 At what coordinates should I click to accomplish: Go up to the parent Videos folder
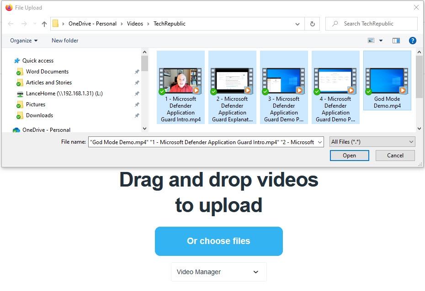(x=44, y=23)
